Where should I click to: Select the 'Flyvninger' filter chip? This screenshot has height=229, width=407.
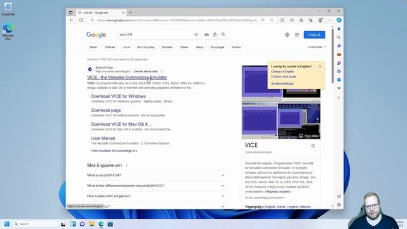coord(217,47)
